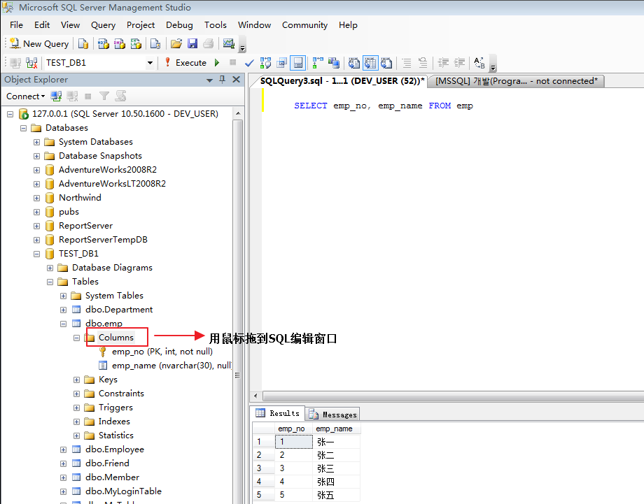Click Specify Values for Template Parameters icon
The height and width of the screenshot is (504, 644).
(479, 63)
